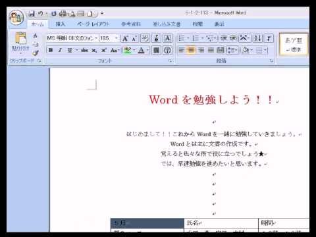Viewport: 316px width, 237px height.
Task: Open Asian layout options
Action: pyautogui.click(x=244, y=38)
